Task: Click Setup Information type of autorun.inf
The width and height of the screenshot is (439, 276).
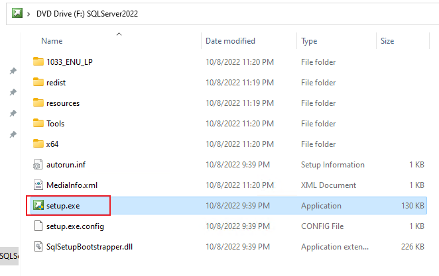Action: click(333, 165)
